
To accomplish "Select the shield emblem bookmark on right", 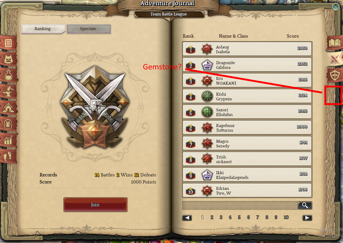I will [335, 75].
